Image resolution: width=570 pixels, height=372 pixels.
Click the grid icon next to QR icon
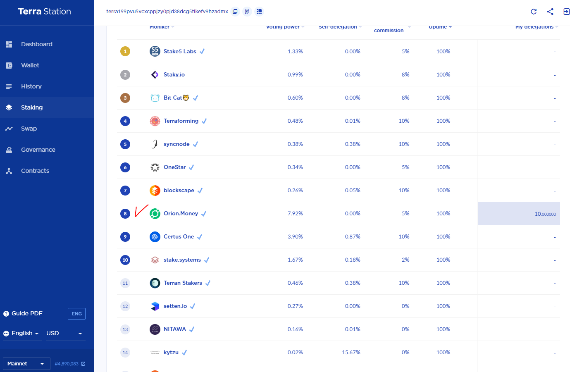click(x=259, y=12)
